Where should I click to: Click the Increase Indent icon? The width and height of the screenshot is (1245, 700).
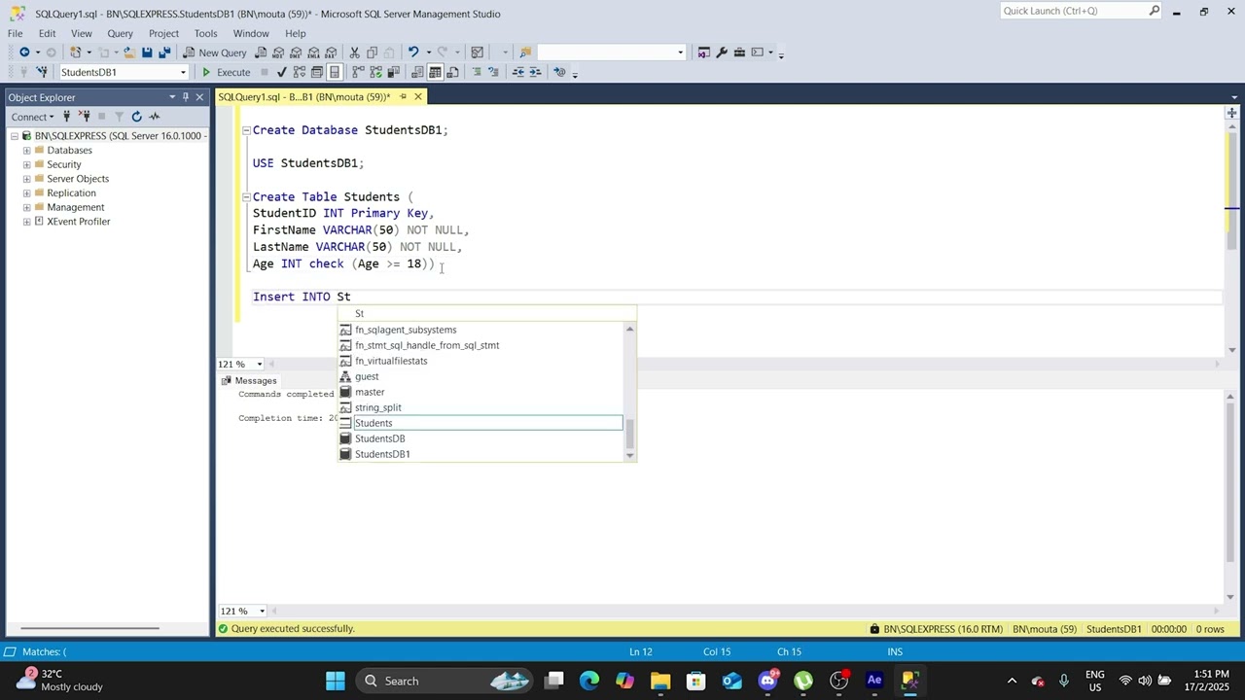pyautogui.click(x=535, y=72)
